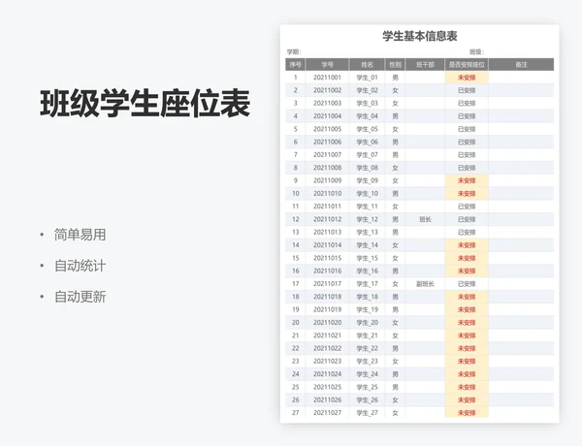Click student number cell "20211019"

coord(328,309)
